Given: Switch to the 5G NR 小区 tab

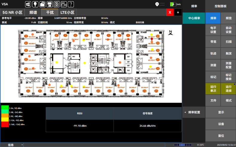Looking at the screenshot, I should click(13, 12).
